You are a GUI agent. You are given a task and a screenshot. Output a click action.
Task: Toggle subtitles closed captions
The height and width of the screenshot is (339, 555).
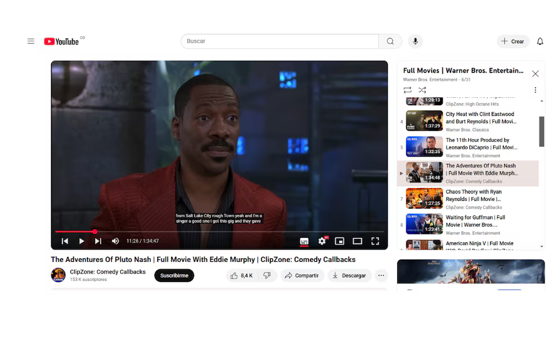[x=304, y=241]
